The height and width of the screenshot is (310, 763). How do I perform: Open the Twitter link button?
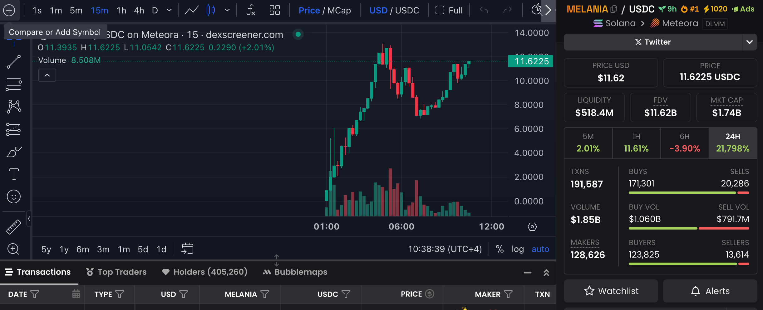click(x=653, y=42)
